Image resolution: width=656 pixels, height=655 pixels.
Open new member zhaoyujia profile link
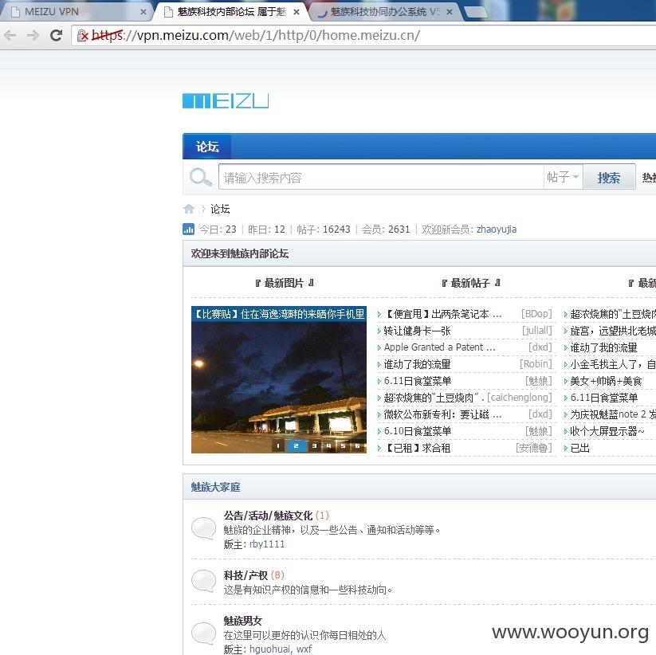[x=496, y=229]
